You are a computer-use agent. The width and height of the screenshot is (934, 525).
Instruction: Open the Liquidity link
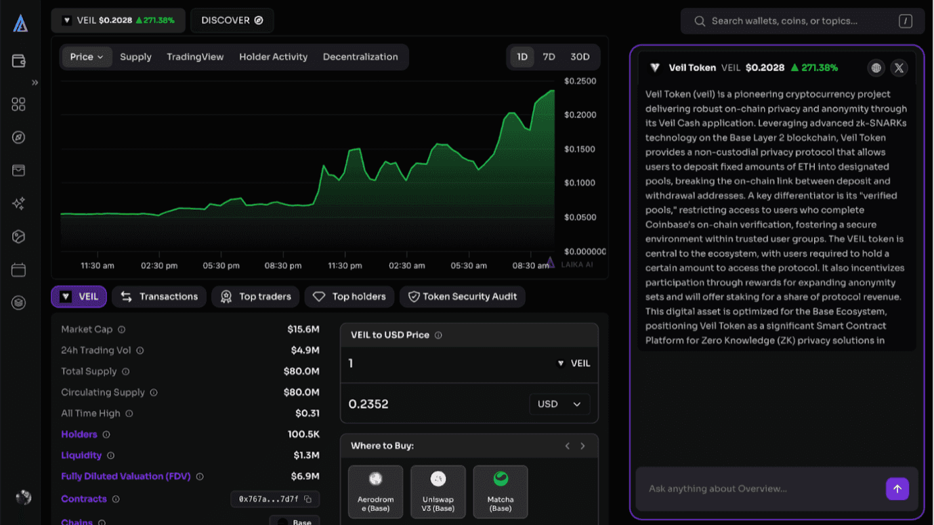[x=81, y=455]
